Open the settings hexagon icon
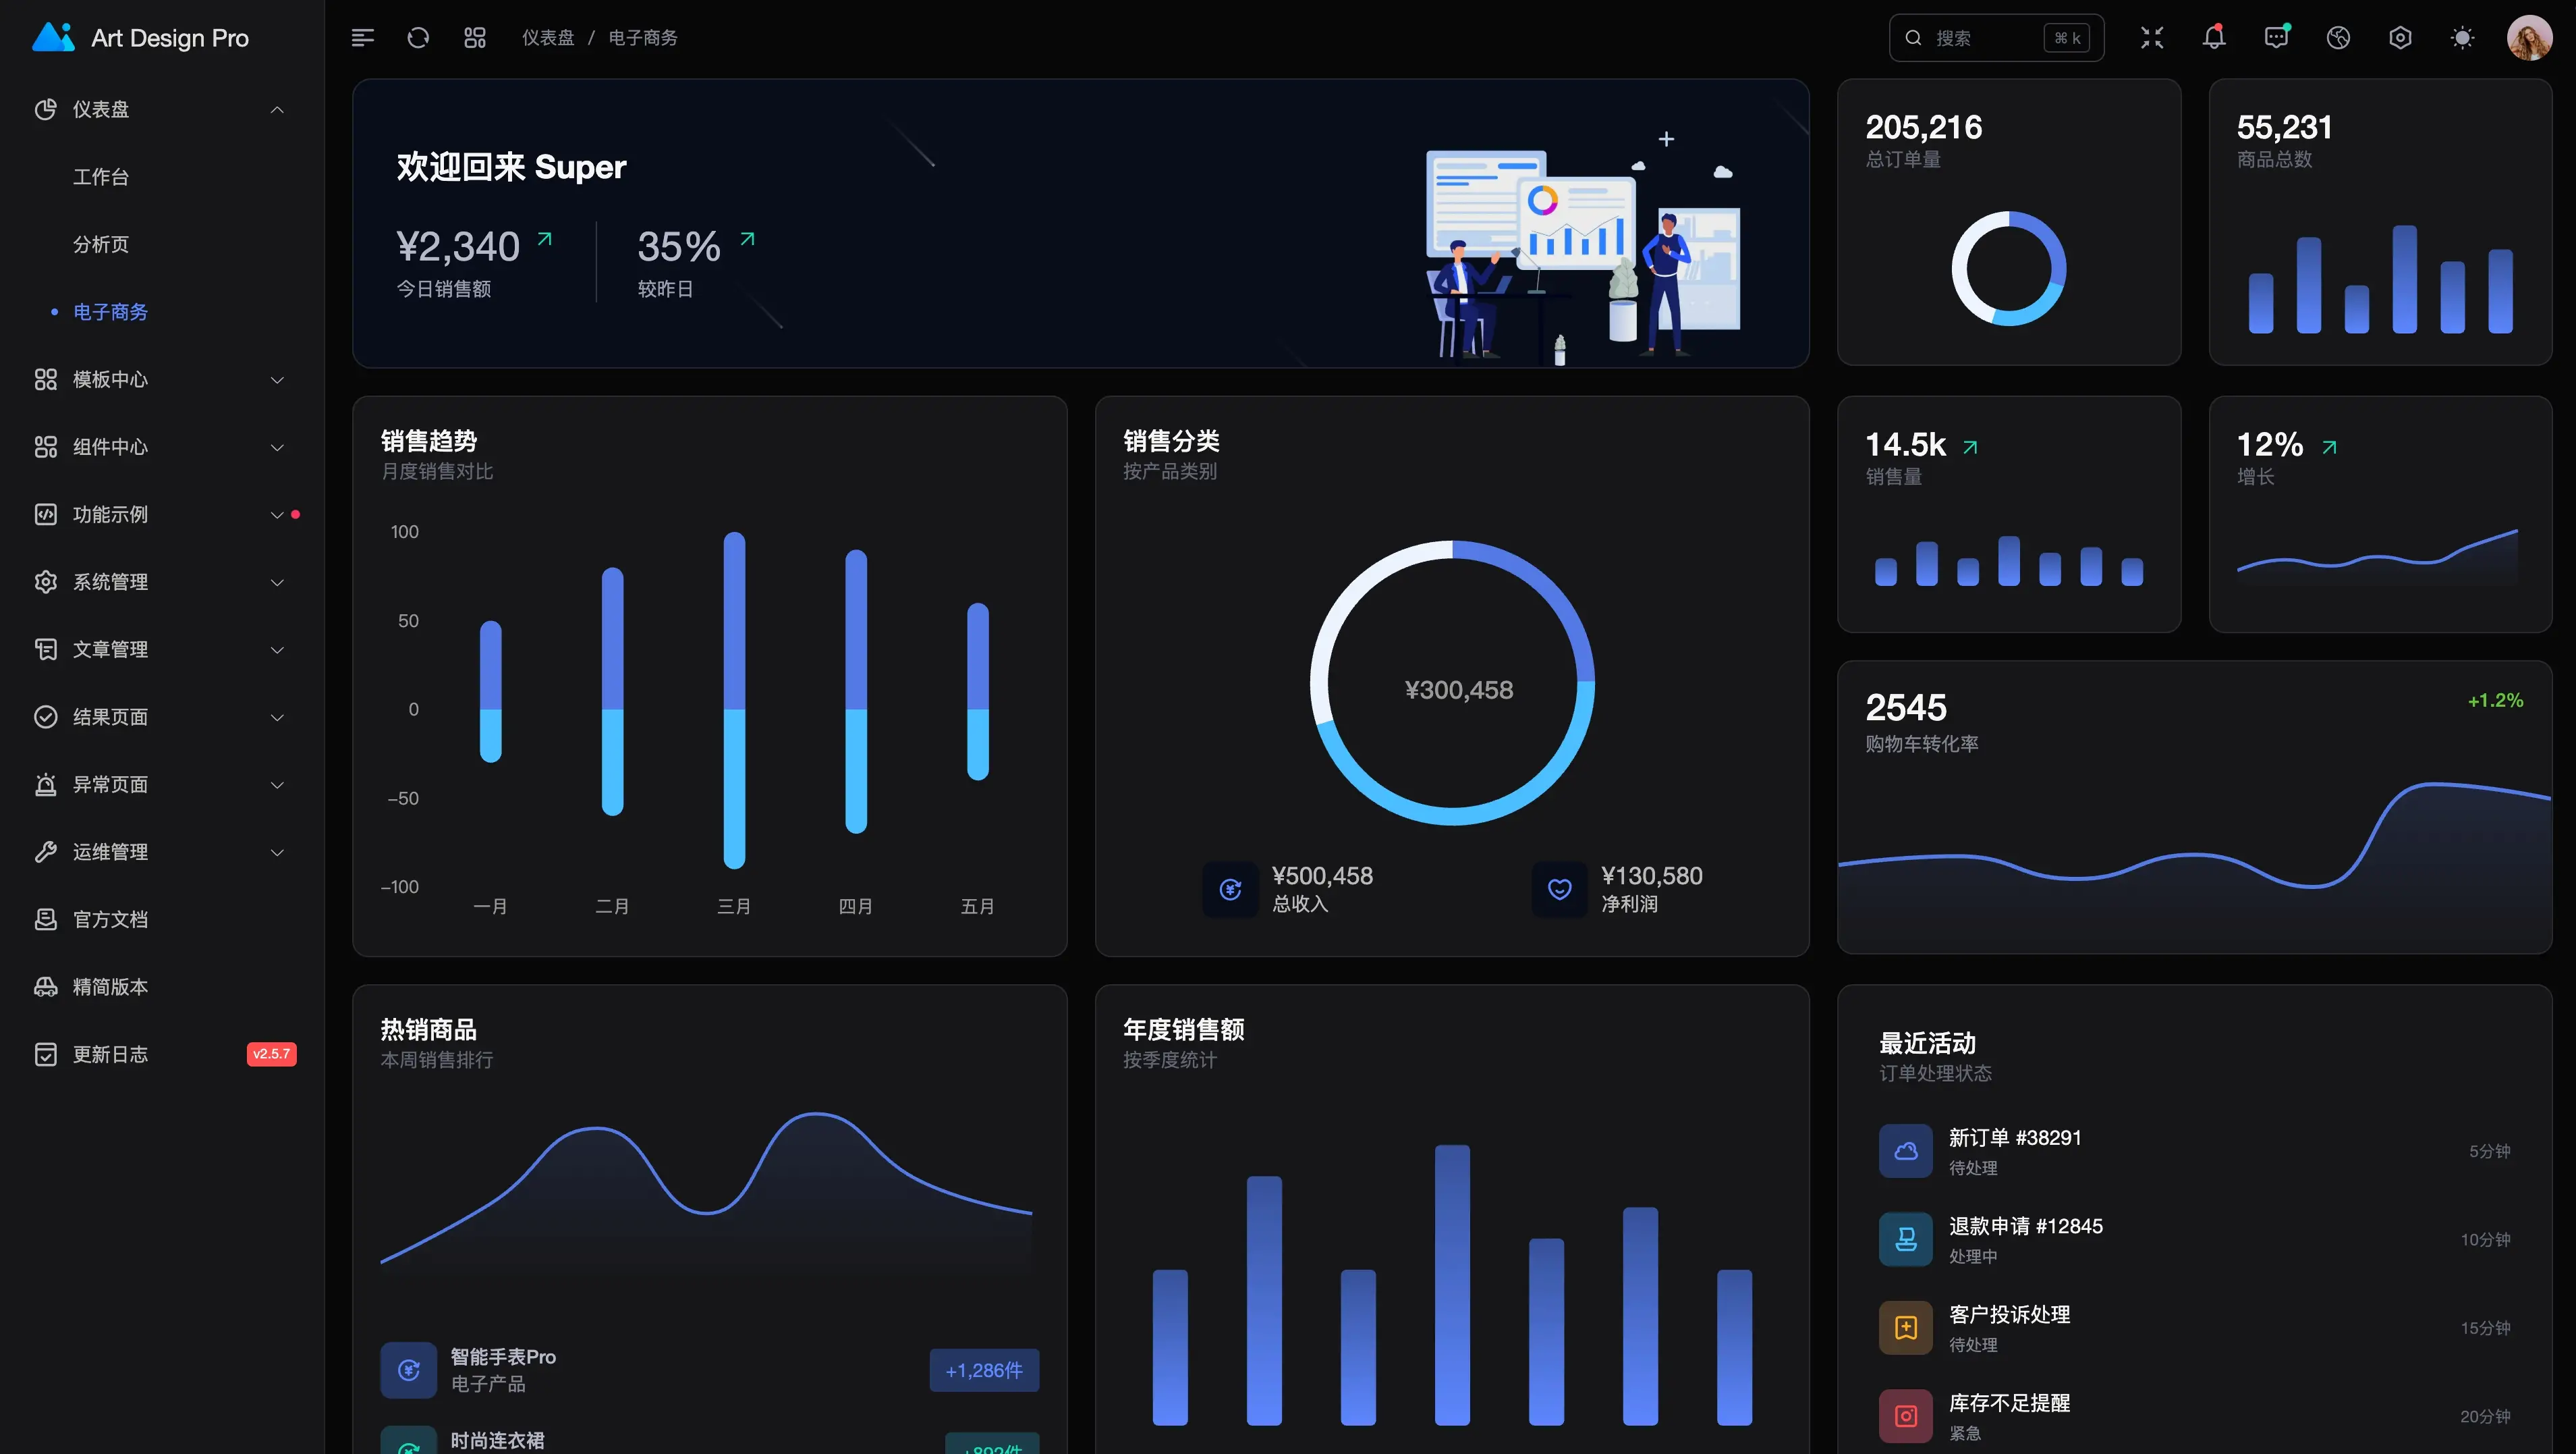This screenshot has width=2576, height=1454. [x=2400, y=38]
